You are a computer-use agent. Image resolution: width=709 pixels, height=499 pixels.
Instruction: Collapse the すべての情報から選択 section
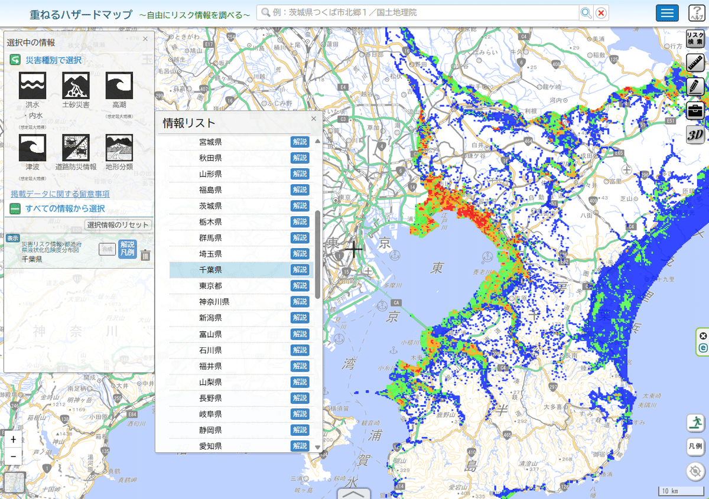point(16,208)
